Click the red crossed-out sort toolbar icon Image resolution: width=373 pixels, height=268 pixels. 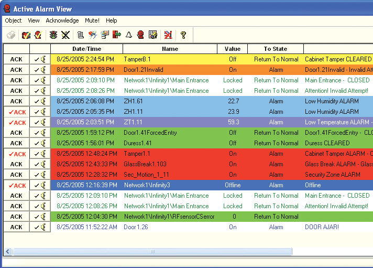point(168,35)
